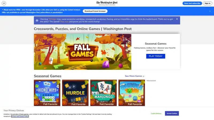The image size is (214, 120).
Task: Launch the Hurdle game tile
Action: coord(75,93)
